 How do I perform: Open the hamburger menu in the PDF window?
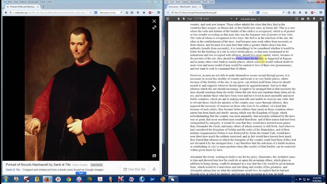(321, 12)
